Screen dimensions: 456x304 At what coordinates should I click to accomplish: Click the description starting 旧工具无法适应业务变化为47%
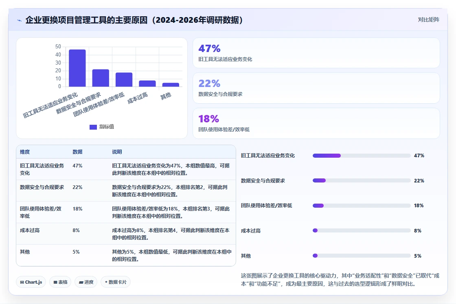171,169
